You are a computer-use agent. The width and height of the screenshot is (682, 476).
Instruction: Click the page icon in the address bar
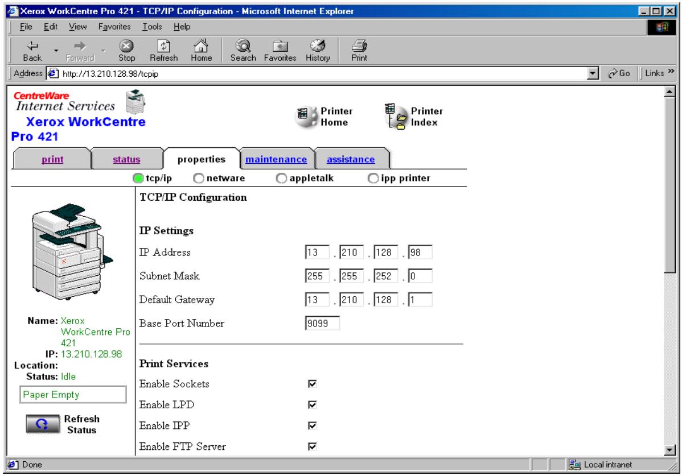pyautogui.click(x=52, y=73)
